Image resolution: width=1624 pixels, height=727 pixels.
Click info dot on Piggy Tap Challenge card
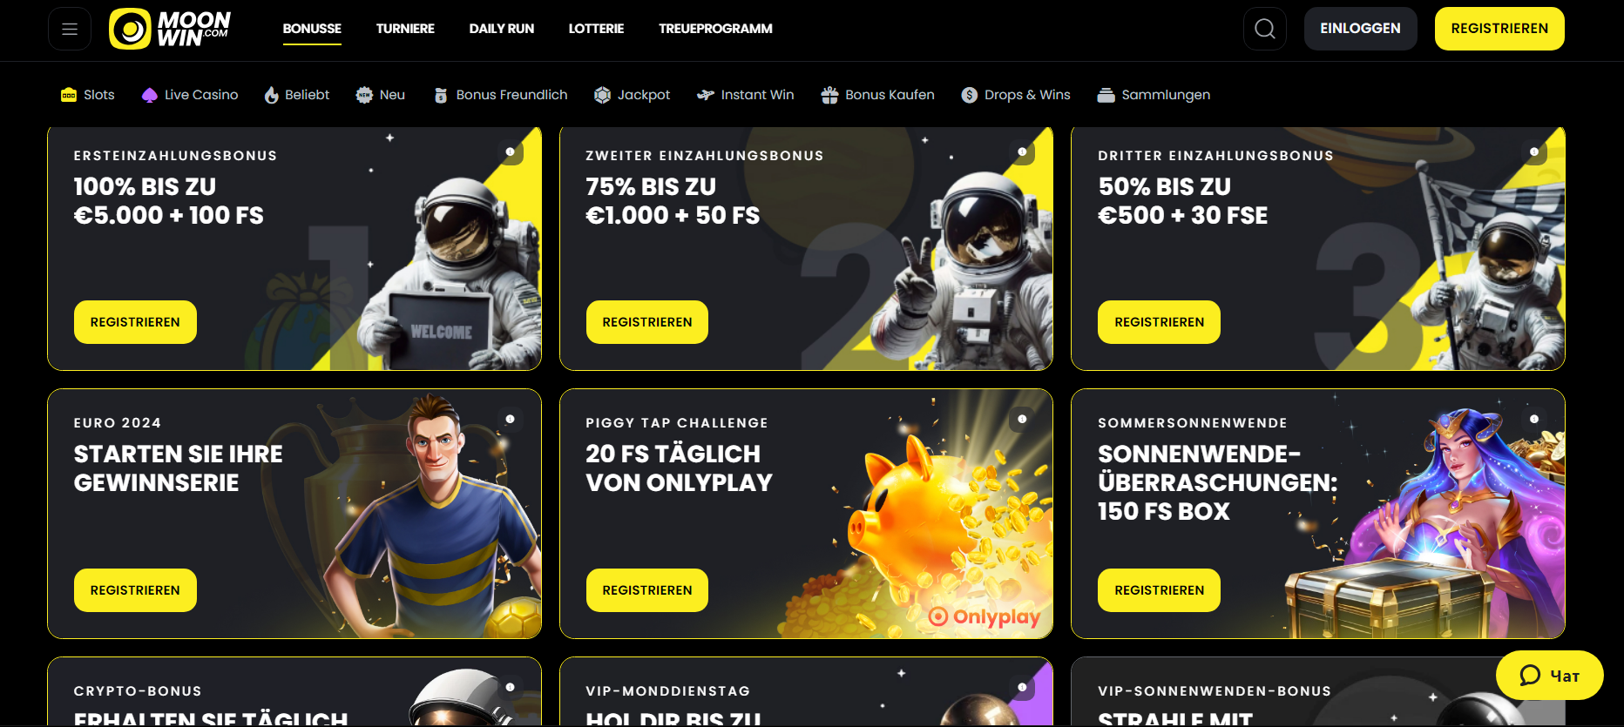coord(1023,419)
